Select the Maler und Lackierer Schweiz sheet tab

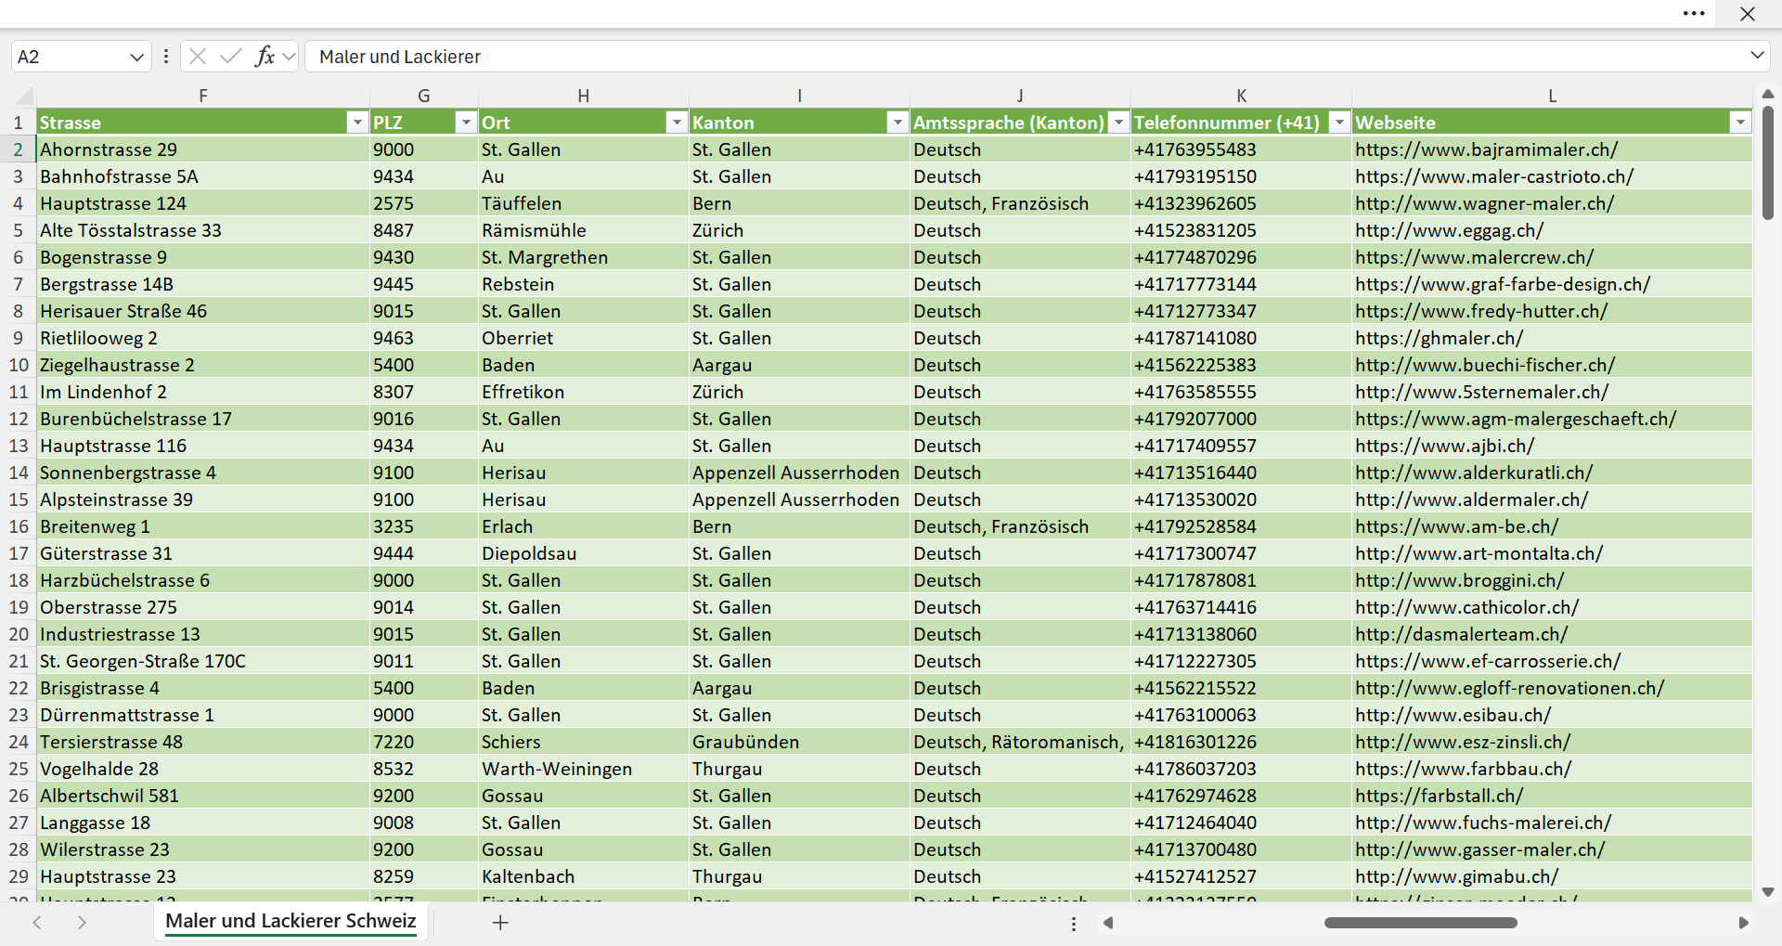(291, 921)
